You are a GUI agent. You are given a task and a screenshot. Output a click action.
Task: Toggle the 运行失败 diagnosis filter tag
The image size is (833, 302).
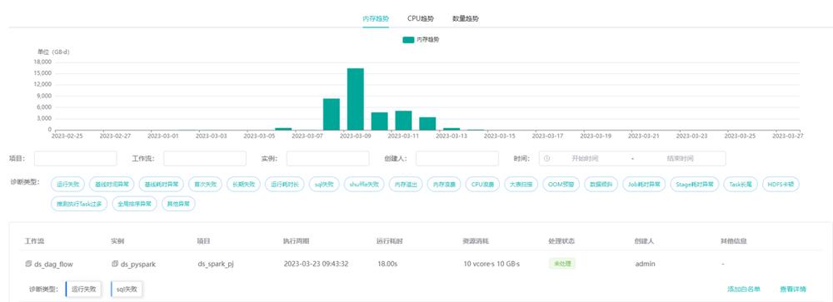68,185
